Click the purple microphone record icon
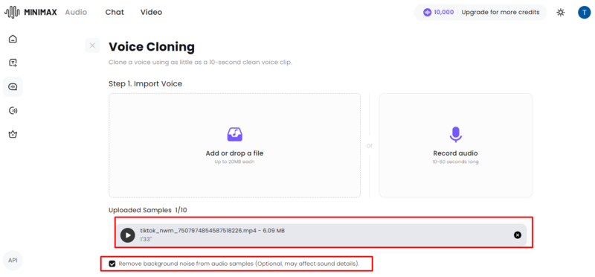 [455, 135]
